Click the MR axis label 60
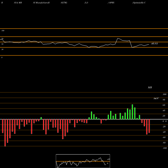 (x=164, y=105)
